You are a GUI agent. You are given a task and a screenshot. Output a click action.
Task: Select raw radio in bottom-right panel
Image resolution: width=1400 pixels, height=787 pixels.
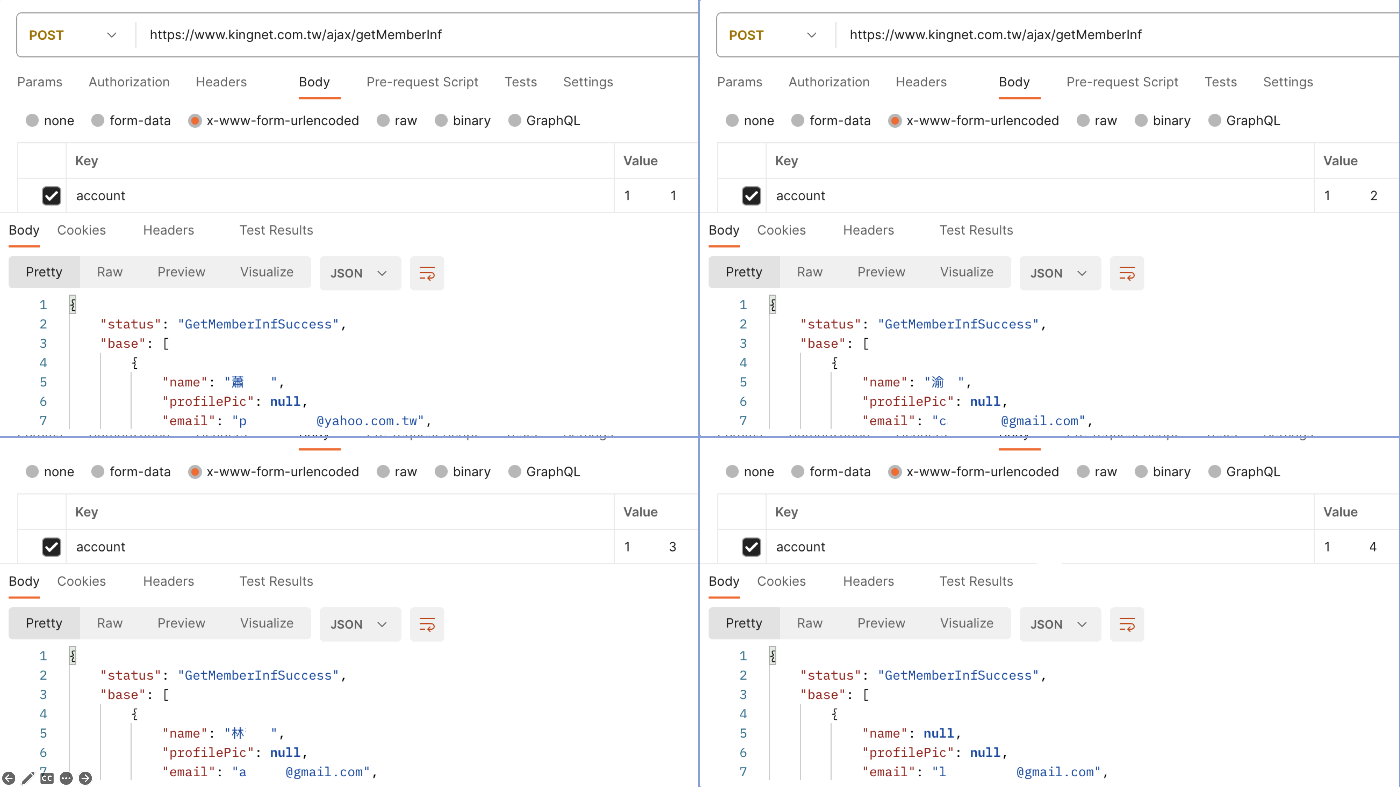[1083, 472]
